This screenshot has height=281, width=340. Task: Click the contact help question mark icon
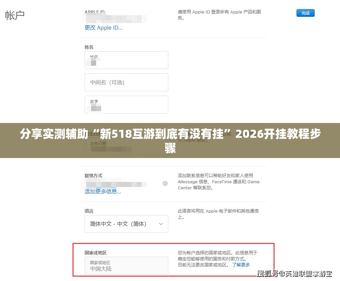165,184
